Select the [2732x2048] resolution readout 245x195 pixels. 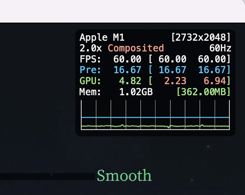click(201, 37)
